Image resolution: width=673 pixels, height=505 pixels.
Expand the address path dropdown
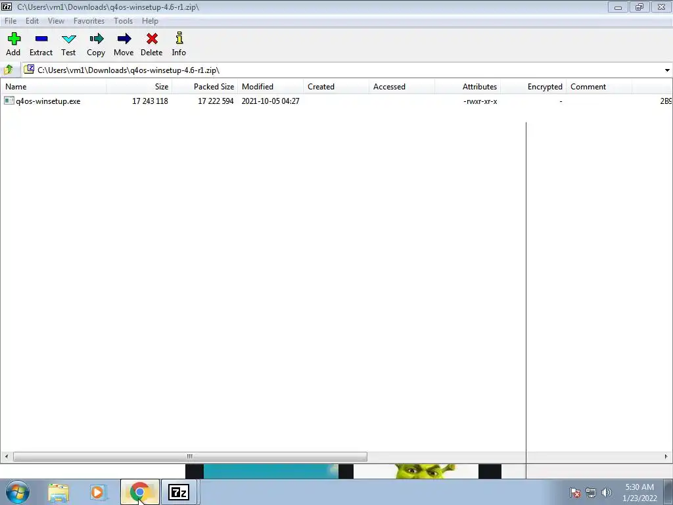pyautogui.click(x=667, y=70)
